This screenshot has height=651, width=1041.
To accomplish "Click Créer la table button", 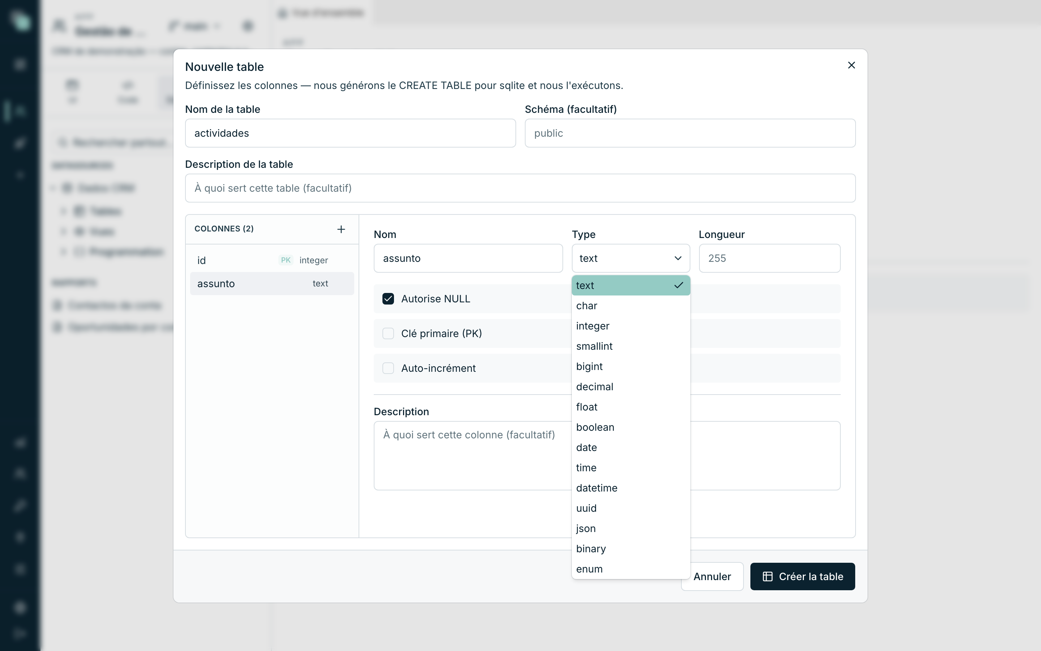I will [x=802, y=576].
